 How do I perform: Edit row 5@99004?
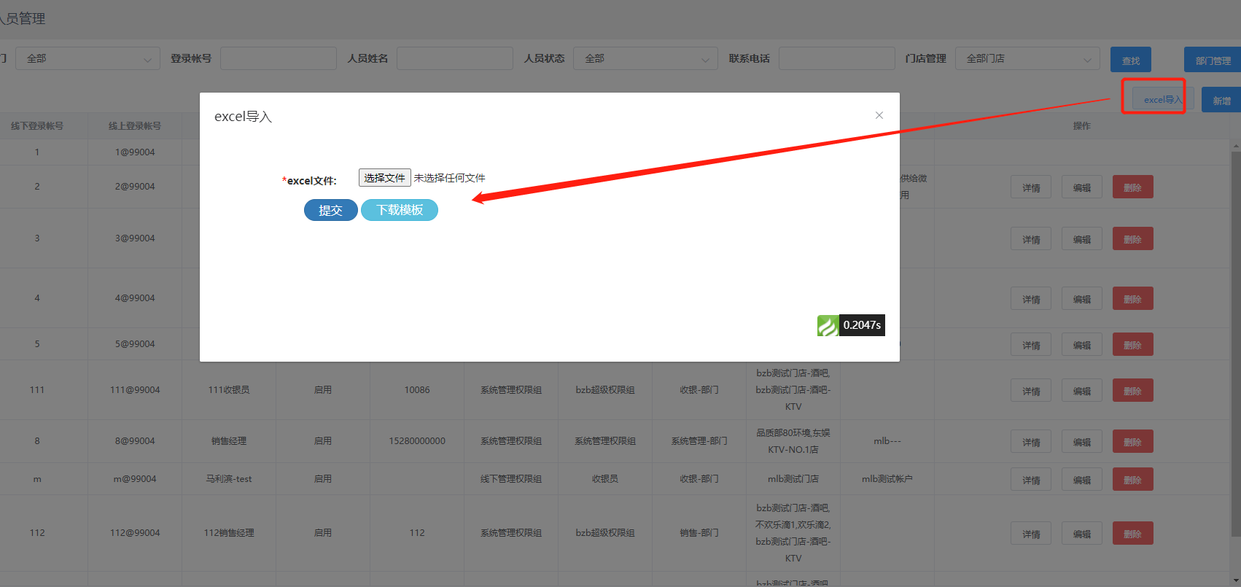1082,345
